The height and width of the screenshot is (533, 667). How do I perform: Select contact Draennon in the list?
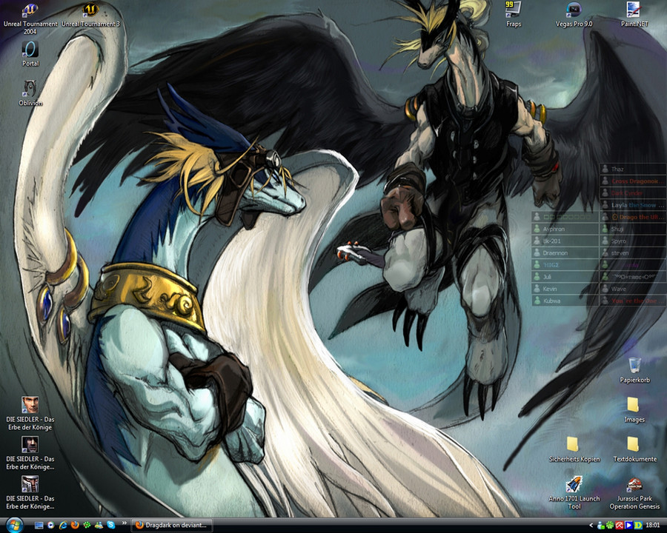click(565, 253)
